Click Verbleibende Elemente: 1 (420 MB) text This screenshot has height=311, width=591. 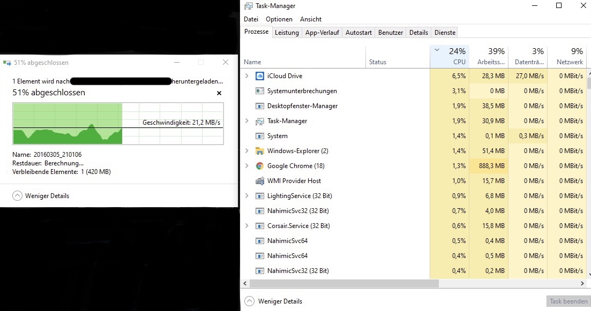click(62, 172)
